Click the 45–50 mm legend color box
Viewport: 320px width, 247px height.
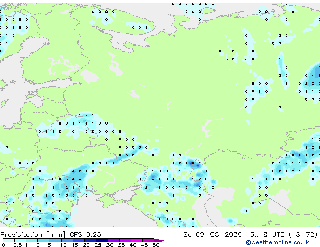pos(148,240)
